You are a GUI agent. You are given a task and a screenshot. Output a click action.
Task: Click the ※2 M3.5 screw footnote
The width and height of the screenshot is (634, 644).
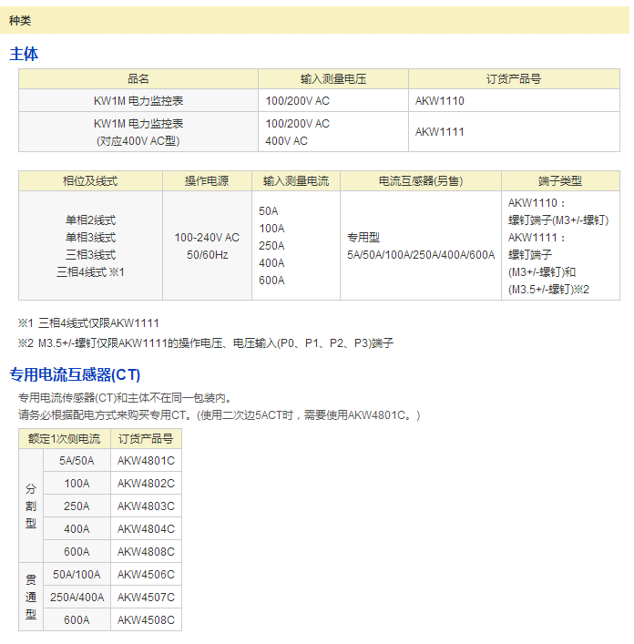[206, 343]
